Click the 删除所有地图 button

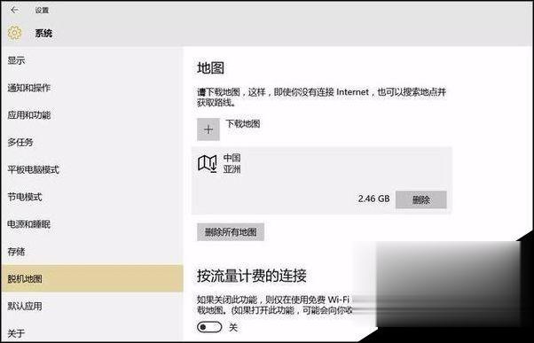click(x=231, y=232)
